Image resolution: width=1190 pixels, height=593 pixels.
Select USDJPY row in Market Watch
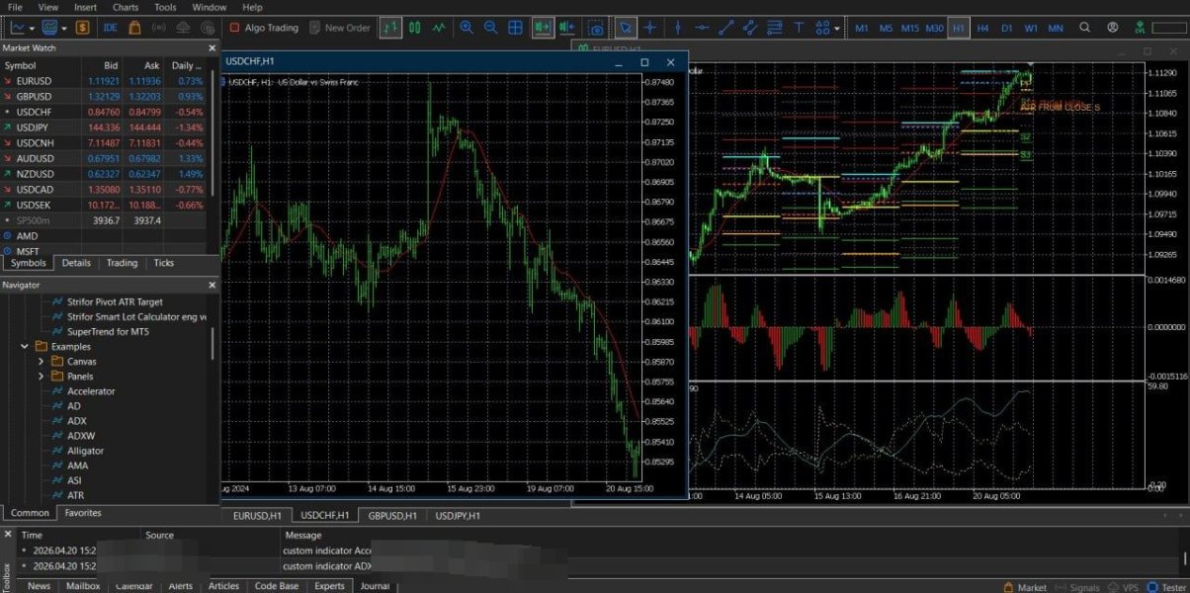point(34,127)
